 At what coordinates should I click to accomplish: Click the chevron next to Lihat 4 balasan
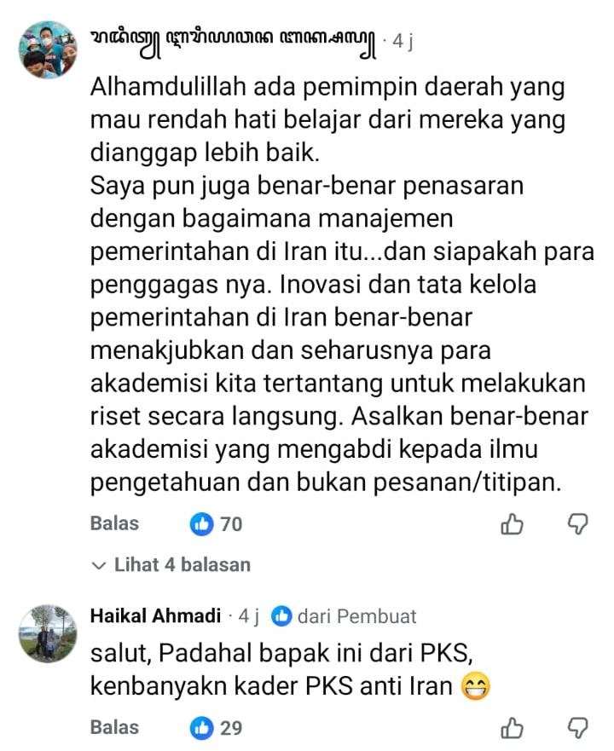pos(98,566)
